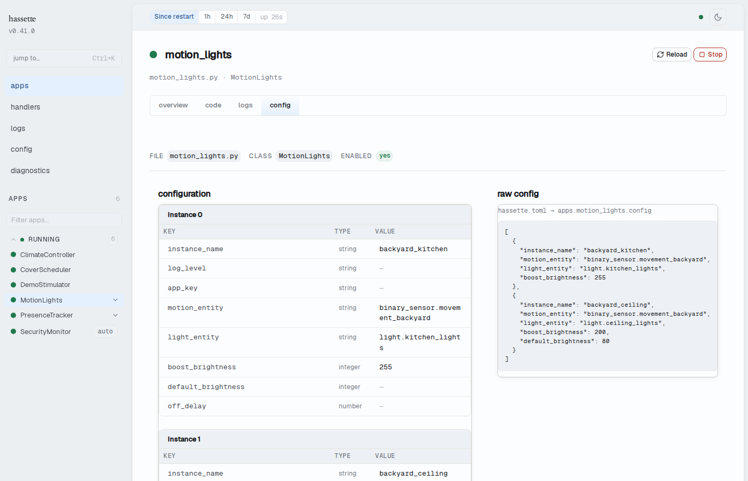This screenshot has height=481, width=748.
Task: Select the 1h time range
Action: [x=207, y=17]
